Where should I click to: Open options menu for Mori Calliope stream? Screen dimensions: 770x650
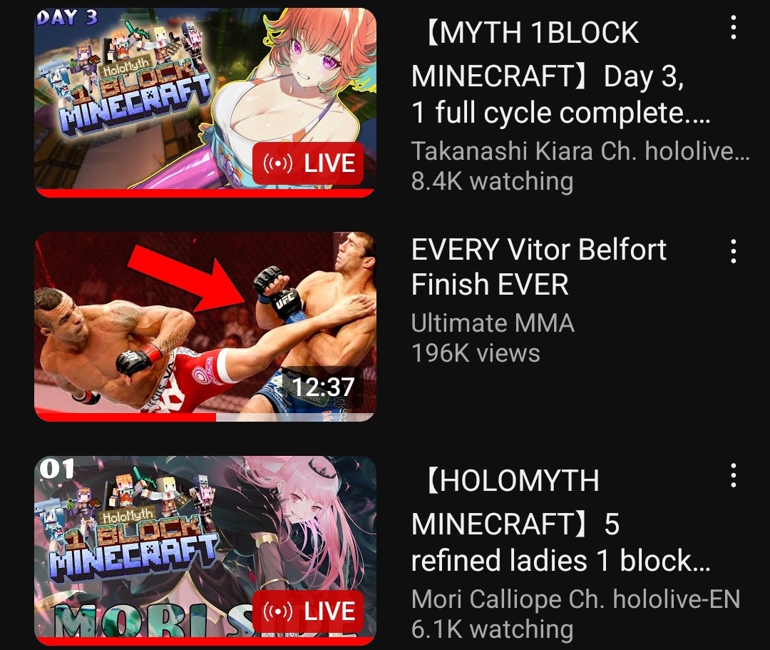(733, 475)
